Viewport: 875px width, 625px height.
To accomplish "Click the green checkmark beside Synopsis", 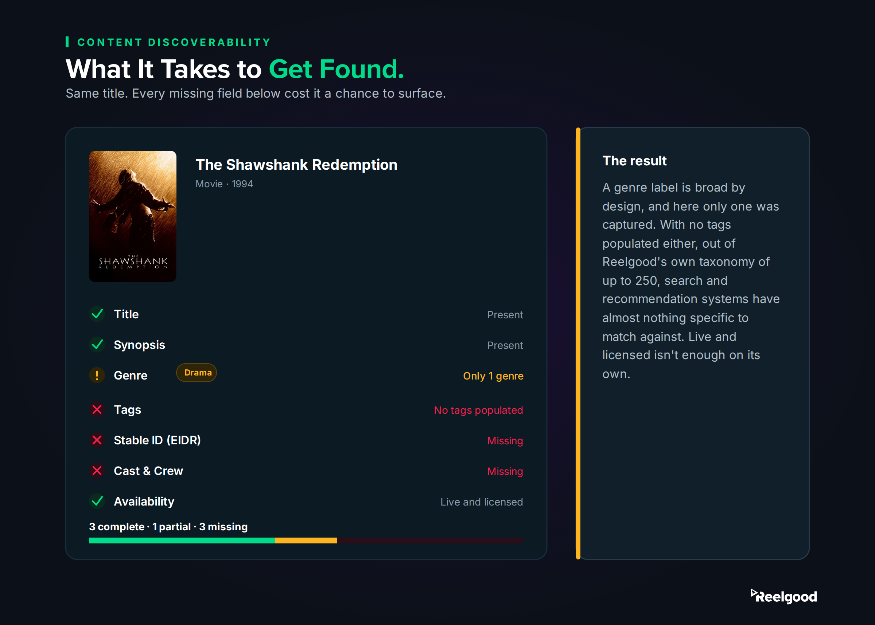I will click(x=97, y=345).
